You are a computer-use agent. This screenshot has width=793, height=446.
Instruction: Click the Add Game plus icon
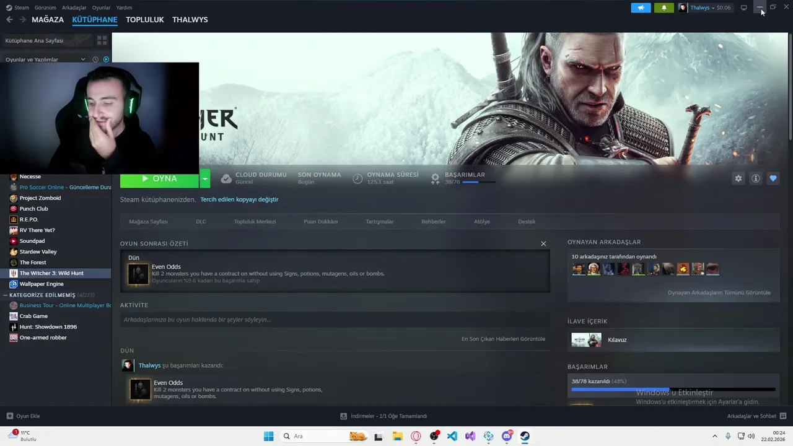[9, 416]
